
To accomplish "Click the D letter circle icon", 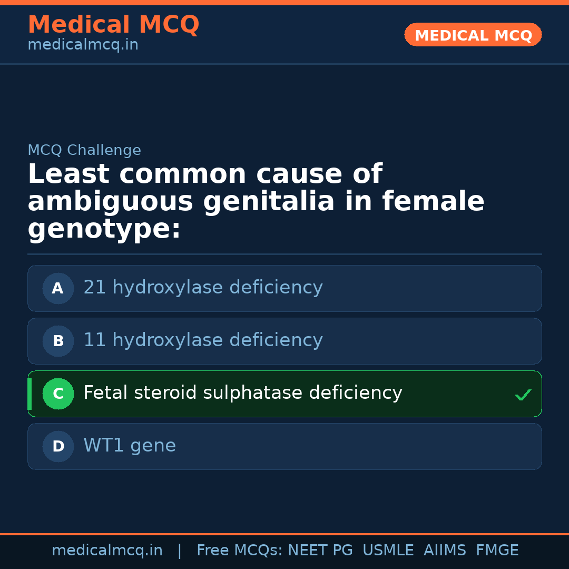I will (x=58, y=446).
